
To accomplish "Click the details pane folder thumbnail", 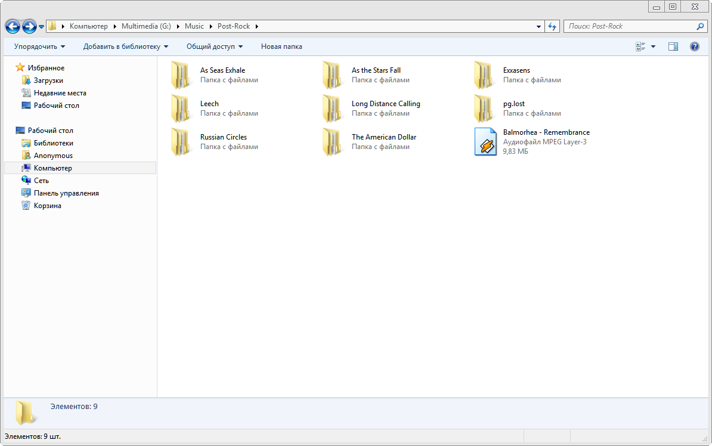I will click(24, 413).
